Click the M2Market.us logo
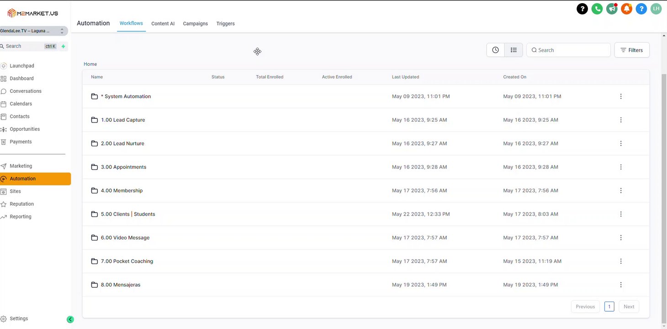Viewport: 667px width, 329px height. pyautogui.click(x=33, y=13)
